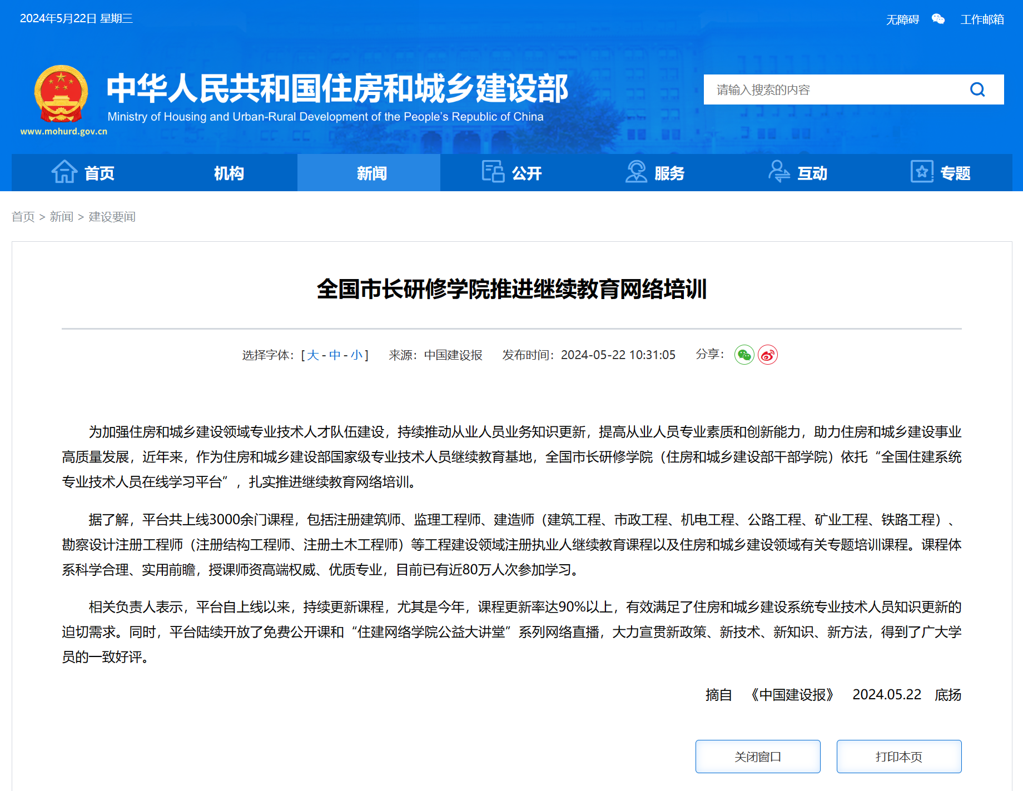
Task: Click the 服务 headset person icon
Action: [x=636, y=172]
